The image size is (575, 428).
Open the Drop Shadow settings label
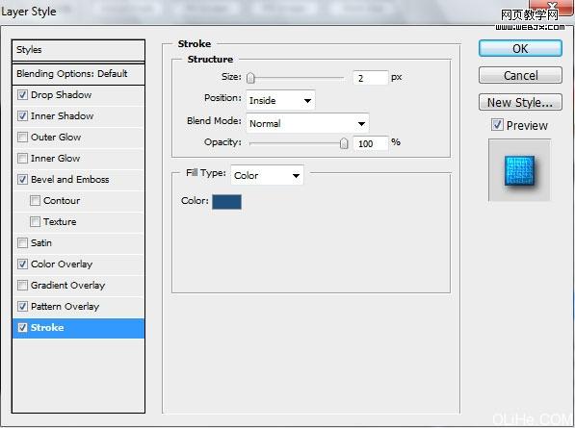pos(62,95)
